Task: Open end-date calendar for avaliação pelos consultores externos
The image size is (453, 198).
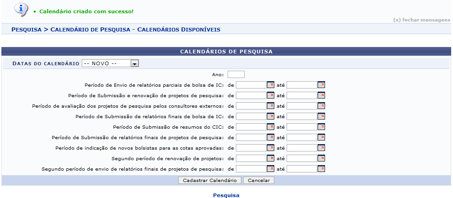Action: pyautogui.click(x=321, y=106)
